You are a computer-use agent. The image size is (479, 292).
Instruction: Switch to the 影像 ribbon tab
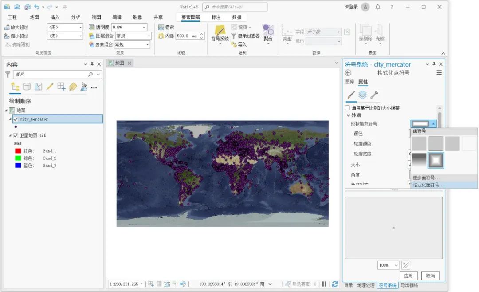point(137,17)
